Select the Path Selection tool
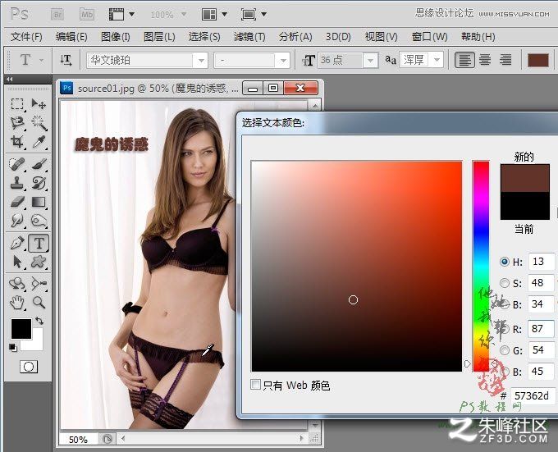The width and height of the screenshot is (558, 452). click(17, 262)
